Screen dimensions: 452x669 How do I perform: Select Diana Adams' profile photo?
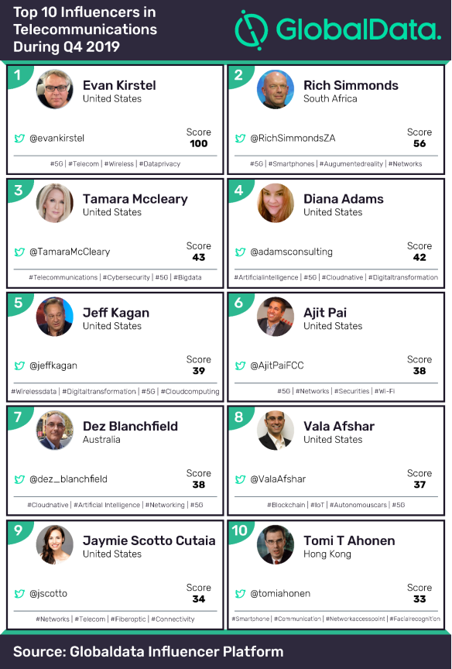[276, 203]
